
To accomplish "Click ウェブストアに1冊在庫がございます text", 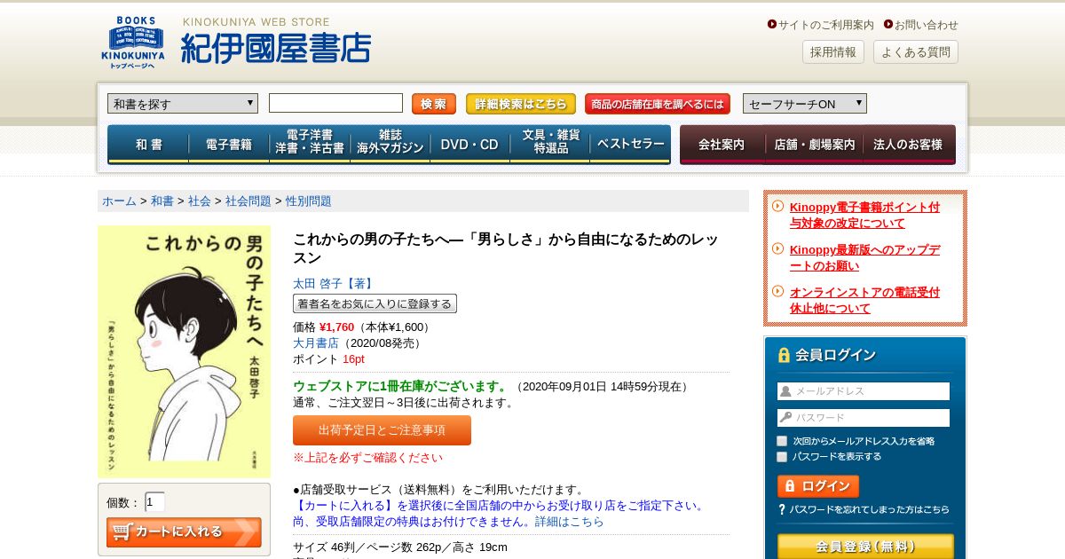I will click(x=400, y=386).
